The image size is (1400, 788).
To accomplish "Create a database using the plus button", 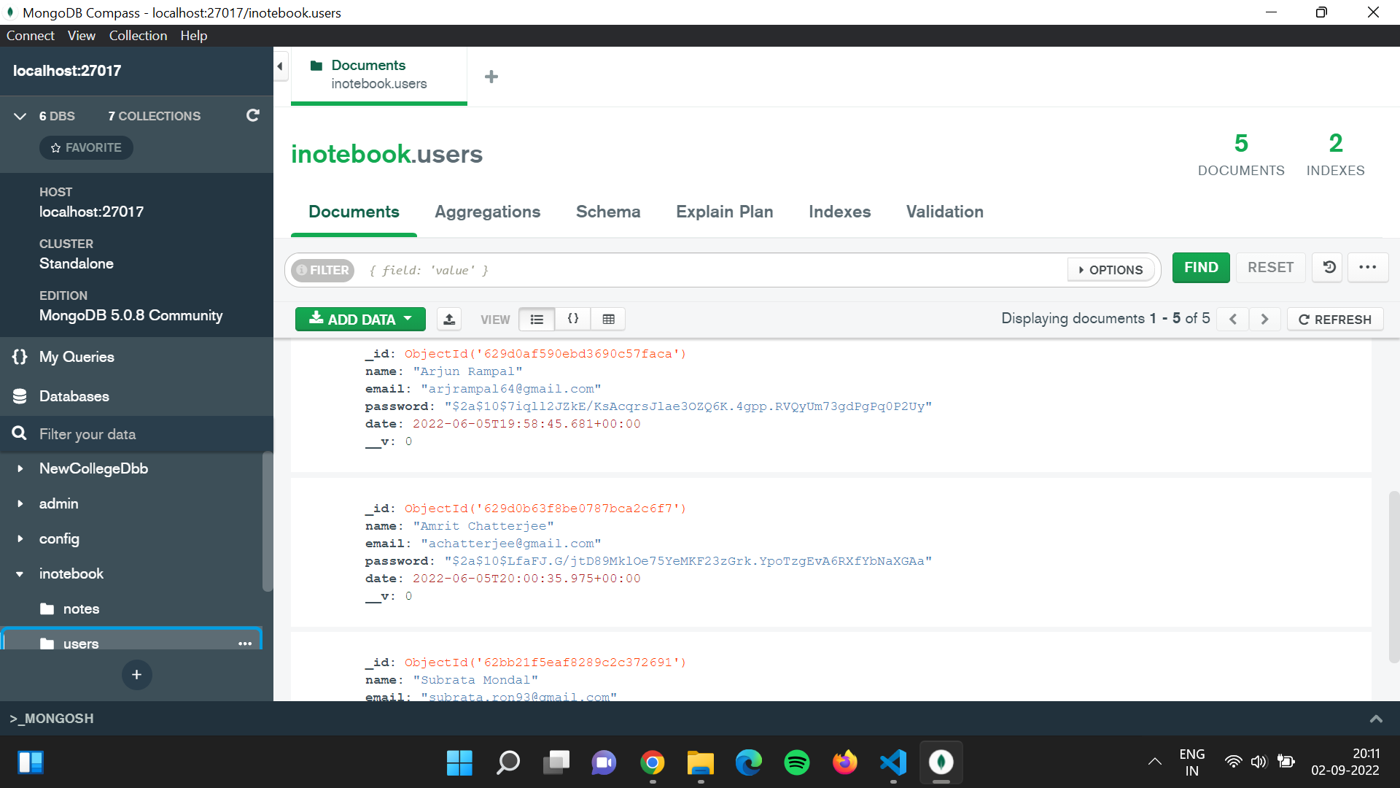I will click(137, 675).
